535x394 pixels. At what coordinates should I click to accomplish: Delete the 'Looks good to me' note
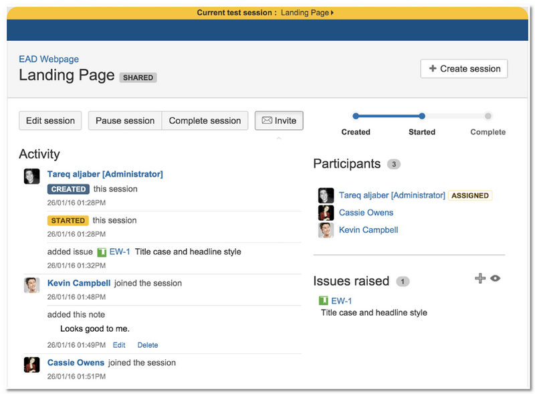coord(148,345)
